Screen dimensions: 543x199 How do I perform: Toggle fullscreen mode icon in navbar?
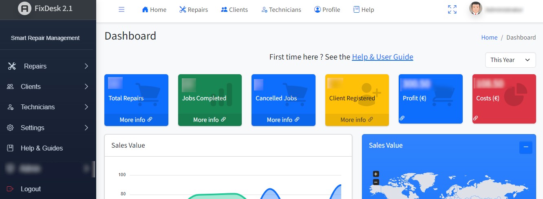(x=452, y=10)
